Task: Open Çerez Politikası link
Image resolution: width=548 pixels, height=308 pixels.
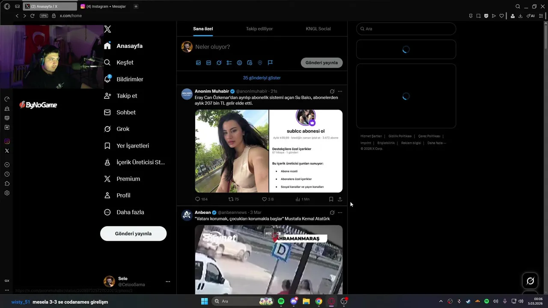Action: tap(429, 136)
